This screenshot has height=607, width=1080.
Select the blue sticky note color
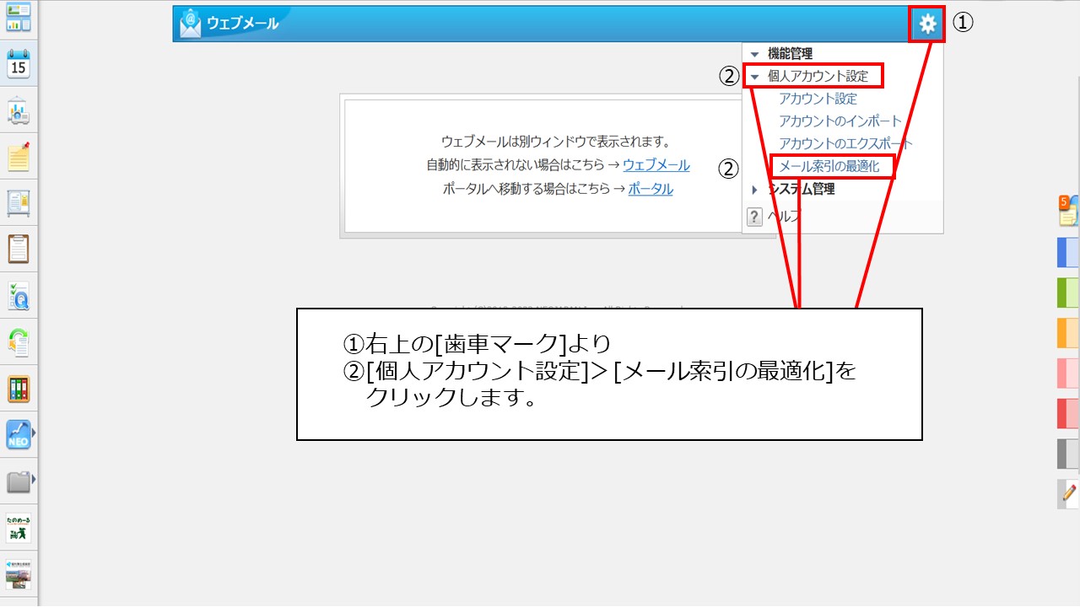click(x=1068, y=253)
